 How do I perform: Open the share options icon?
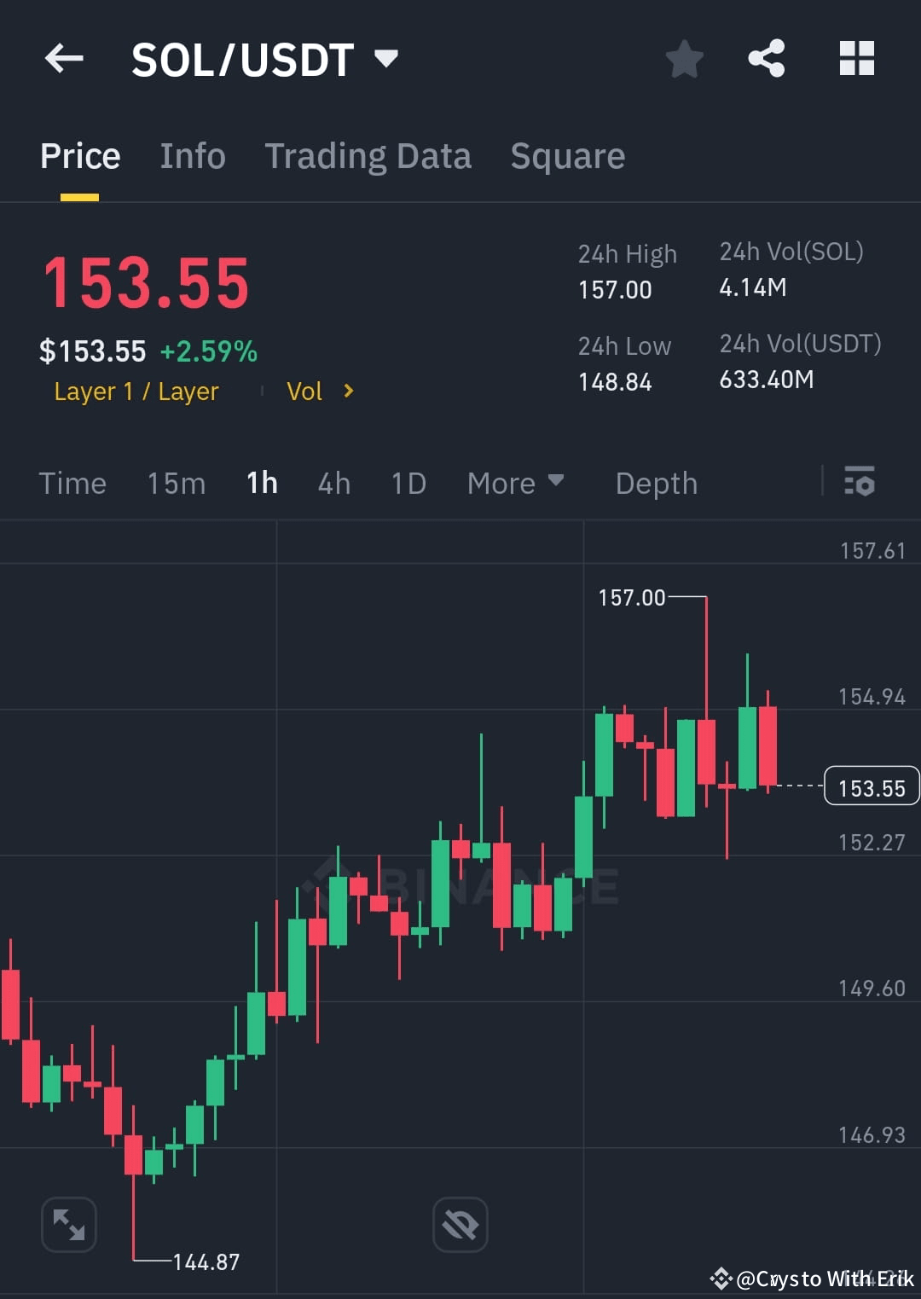(767, 58)
